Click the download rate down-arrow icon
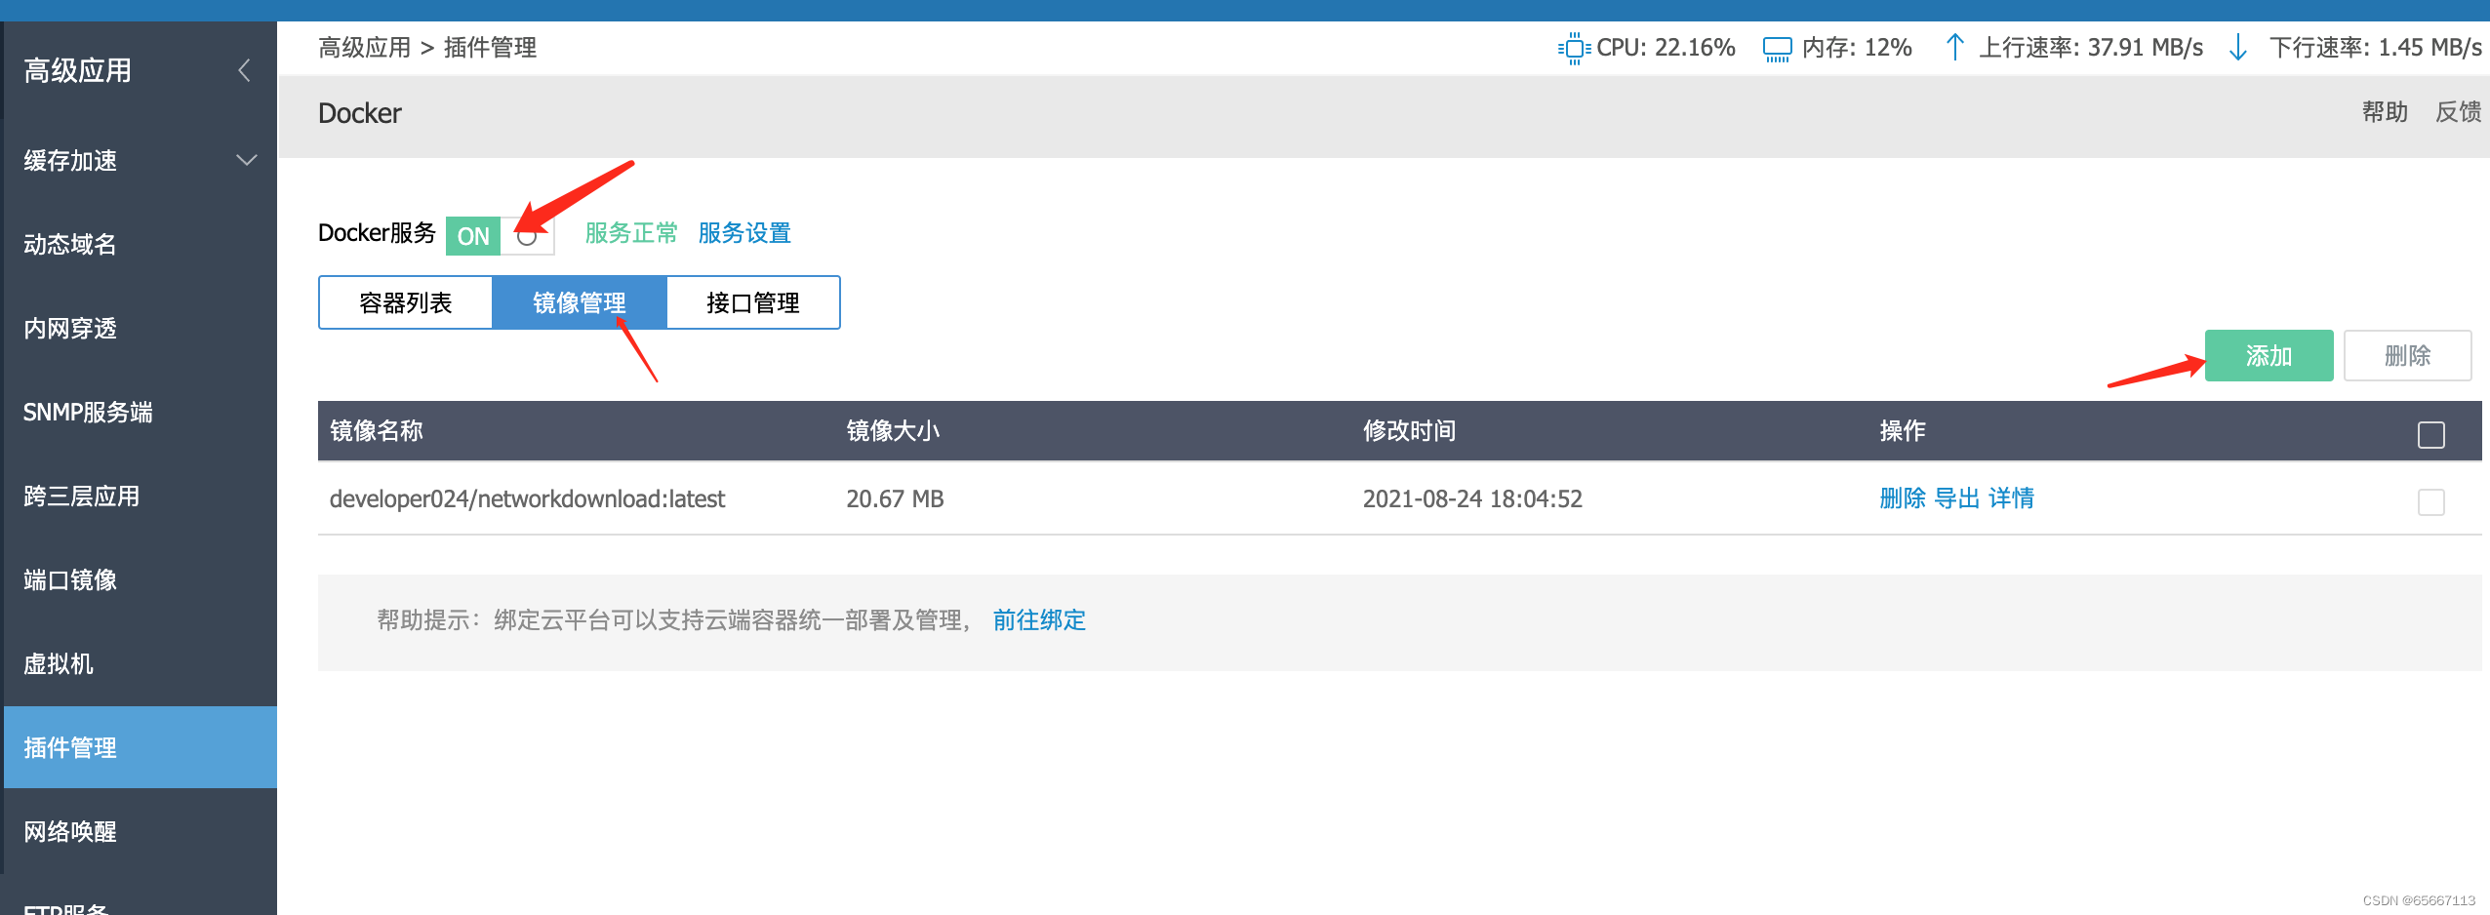Screen dimensions: 2490x915 click(2238, 47)
